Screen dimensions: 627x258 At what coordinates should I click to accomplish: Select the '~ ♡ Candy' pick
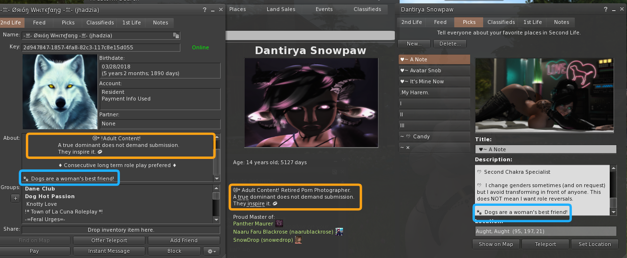(434, 136)
